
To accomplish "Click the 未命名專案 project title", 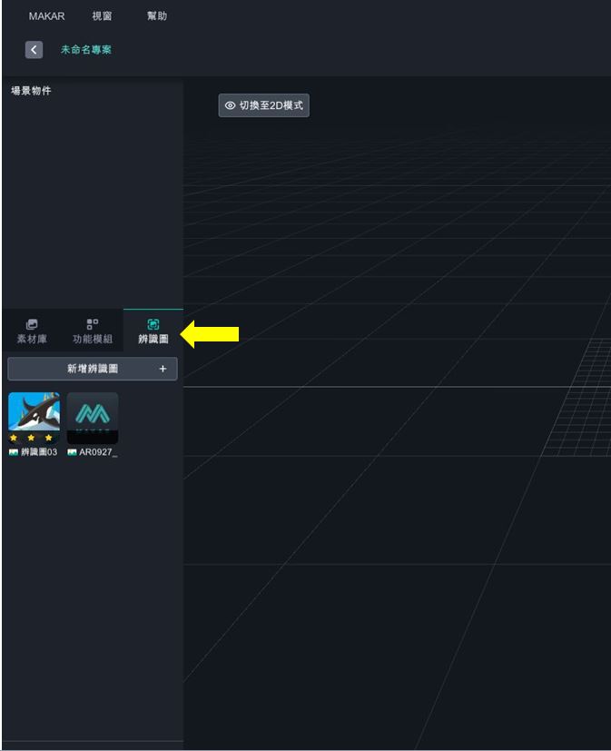I will (x=86, y=50).
